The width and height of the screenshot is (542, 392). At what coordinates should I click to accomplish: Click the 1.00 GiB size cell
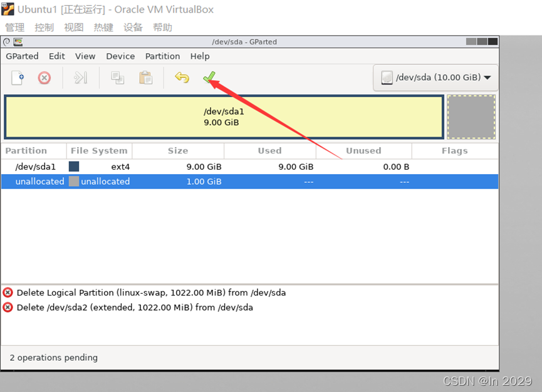(x=204, y=182)
